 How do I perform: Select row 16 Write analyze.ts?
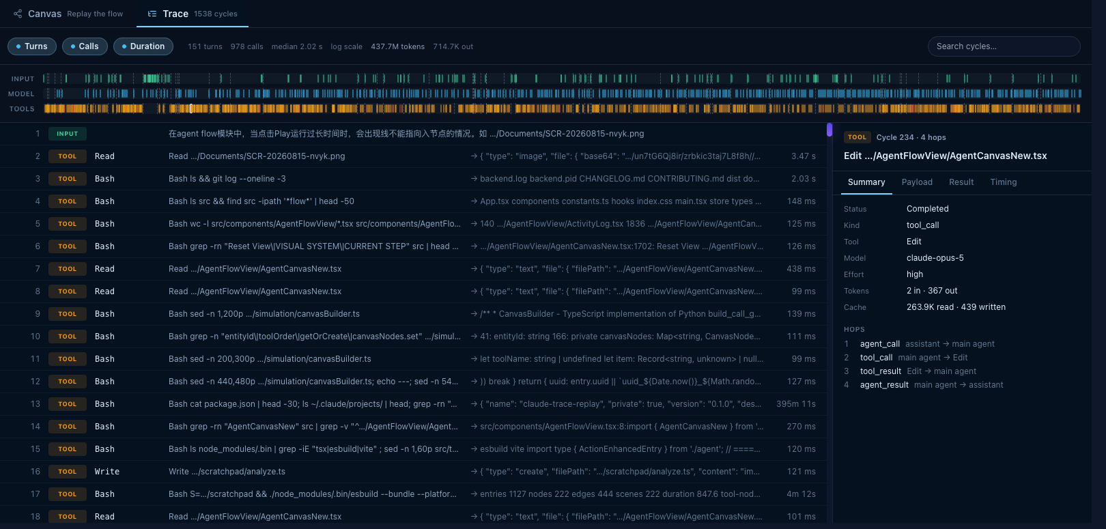(x=413, y=472)
